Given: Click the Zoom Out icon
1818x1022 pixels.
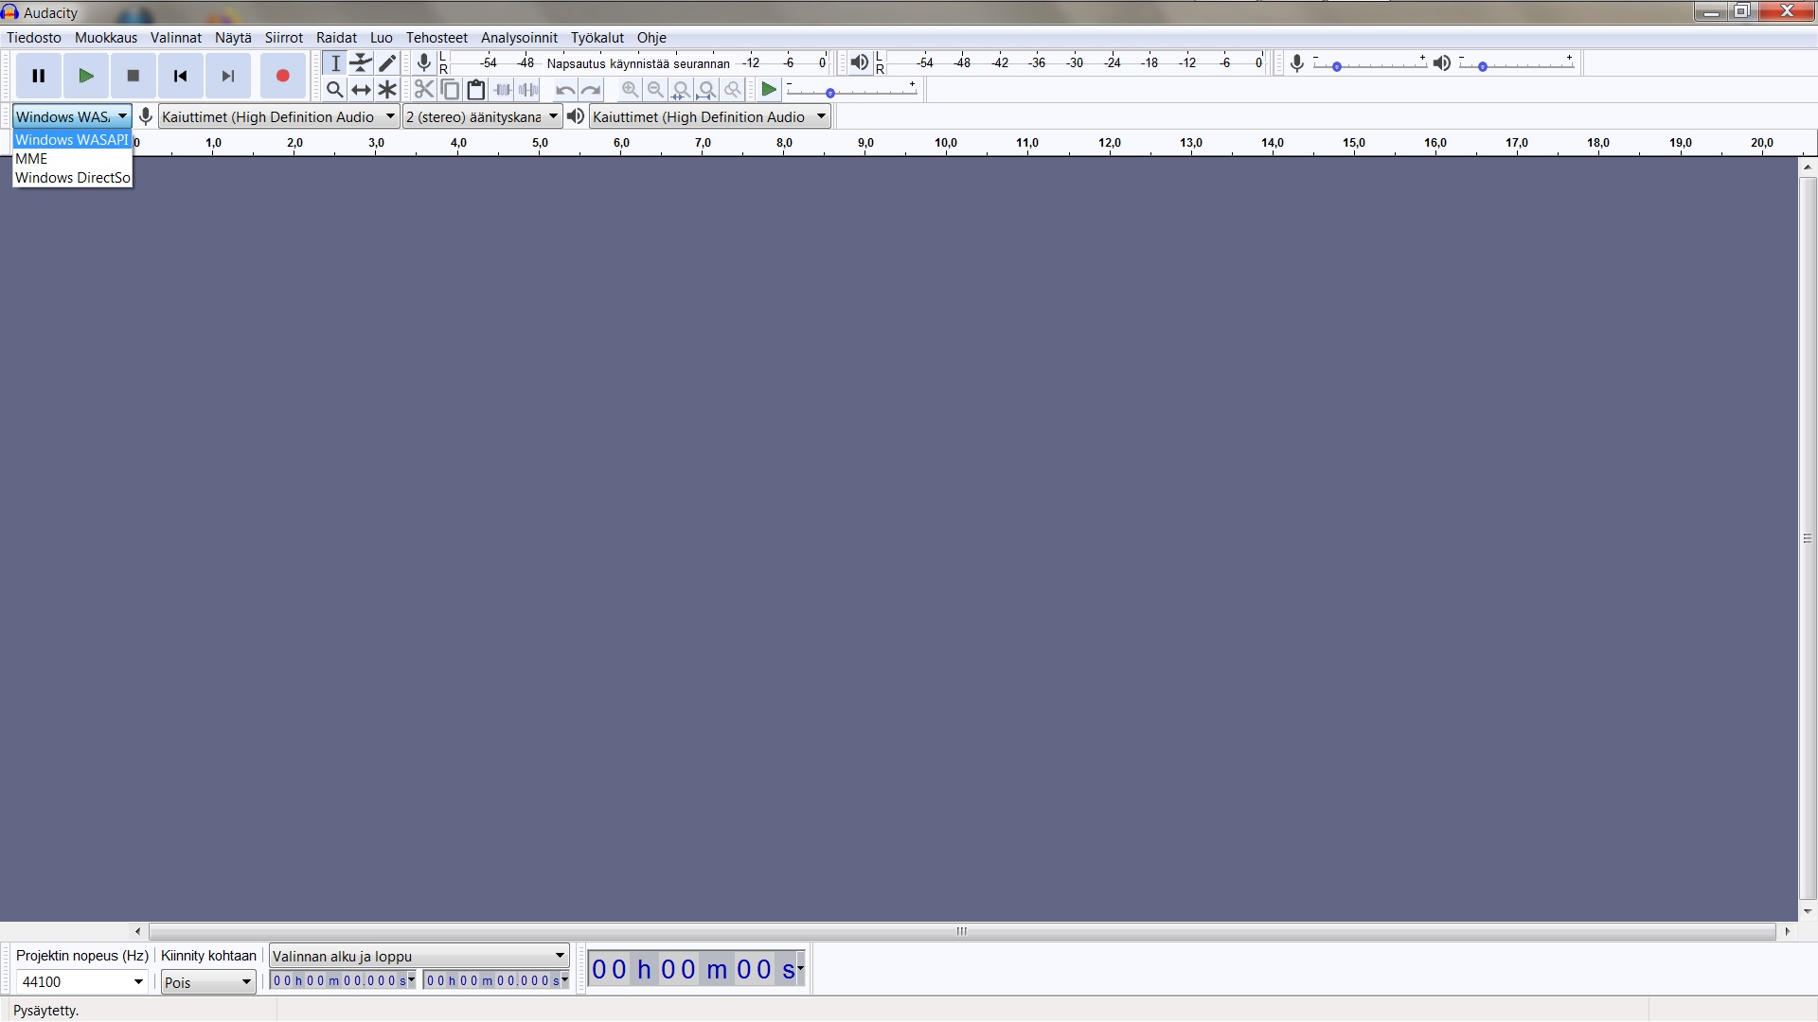Looking at the screenshot, I should click(x=655, y=90).
